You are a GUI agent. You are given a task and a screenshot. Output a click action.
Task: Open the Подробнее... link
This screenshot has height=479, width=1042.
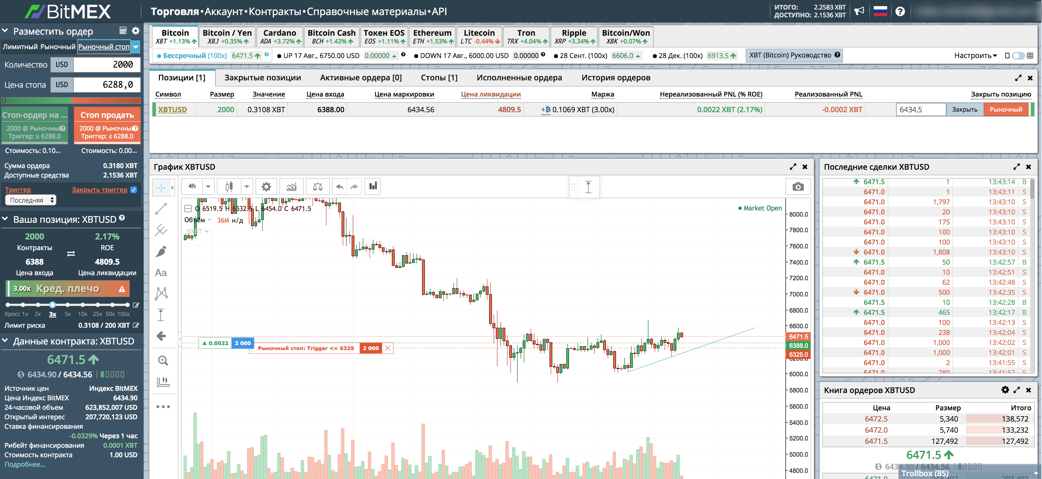click(25, 464)
